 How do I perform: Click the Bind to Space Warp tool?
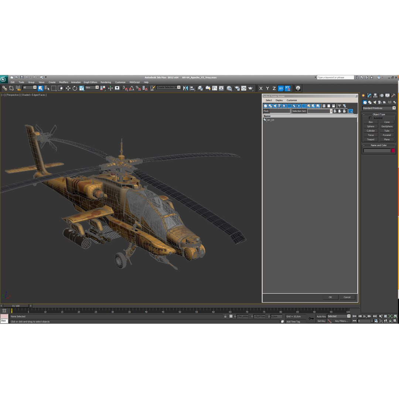(18, 88)
